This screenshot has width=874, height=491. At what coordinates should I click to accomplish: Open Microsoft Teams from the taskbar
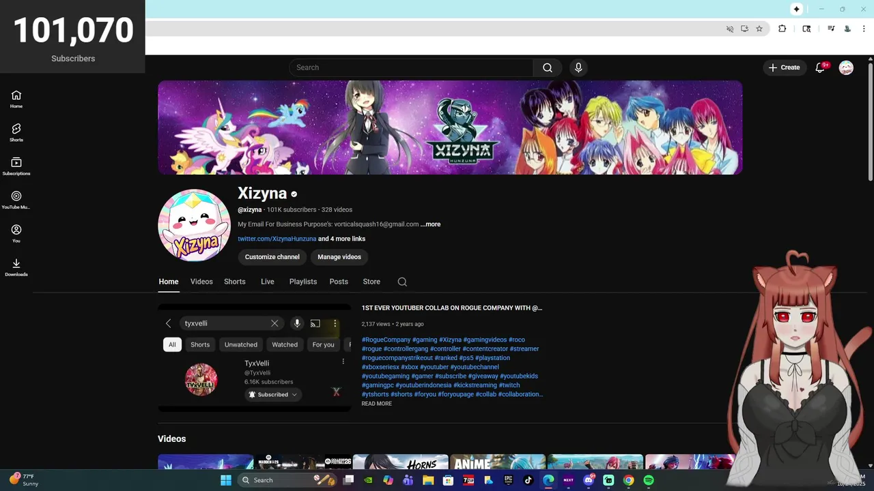pos(408,480)
